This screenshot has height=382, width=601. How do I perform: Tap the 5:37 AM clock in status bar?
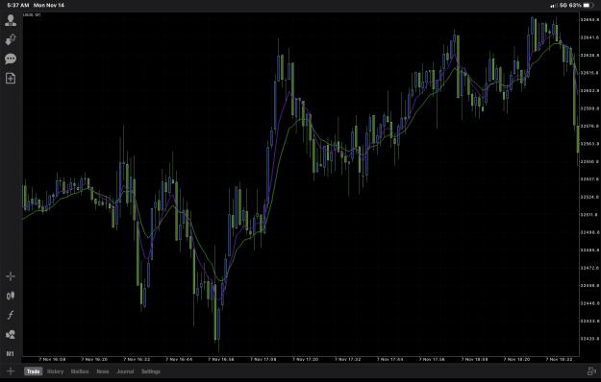(x=18, y=6)
